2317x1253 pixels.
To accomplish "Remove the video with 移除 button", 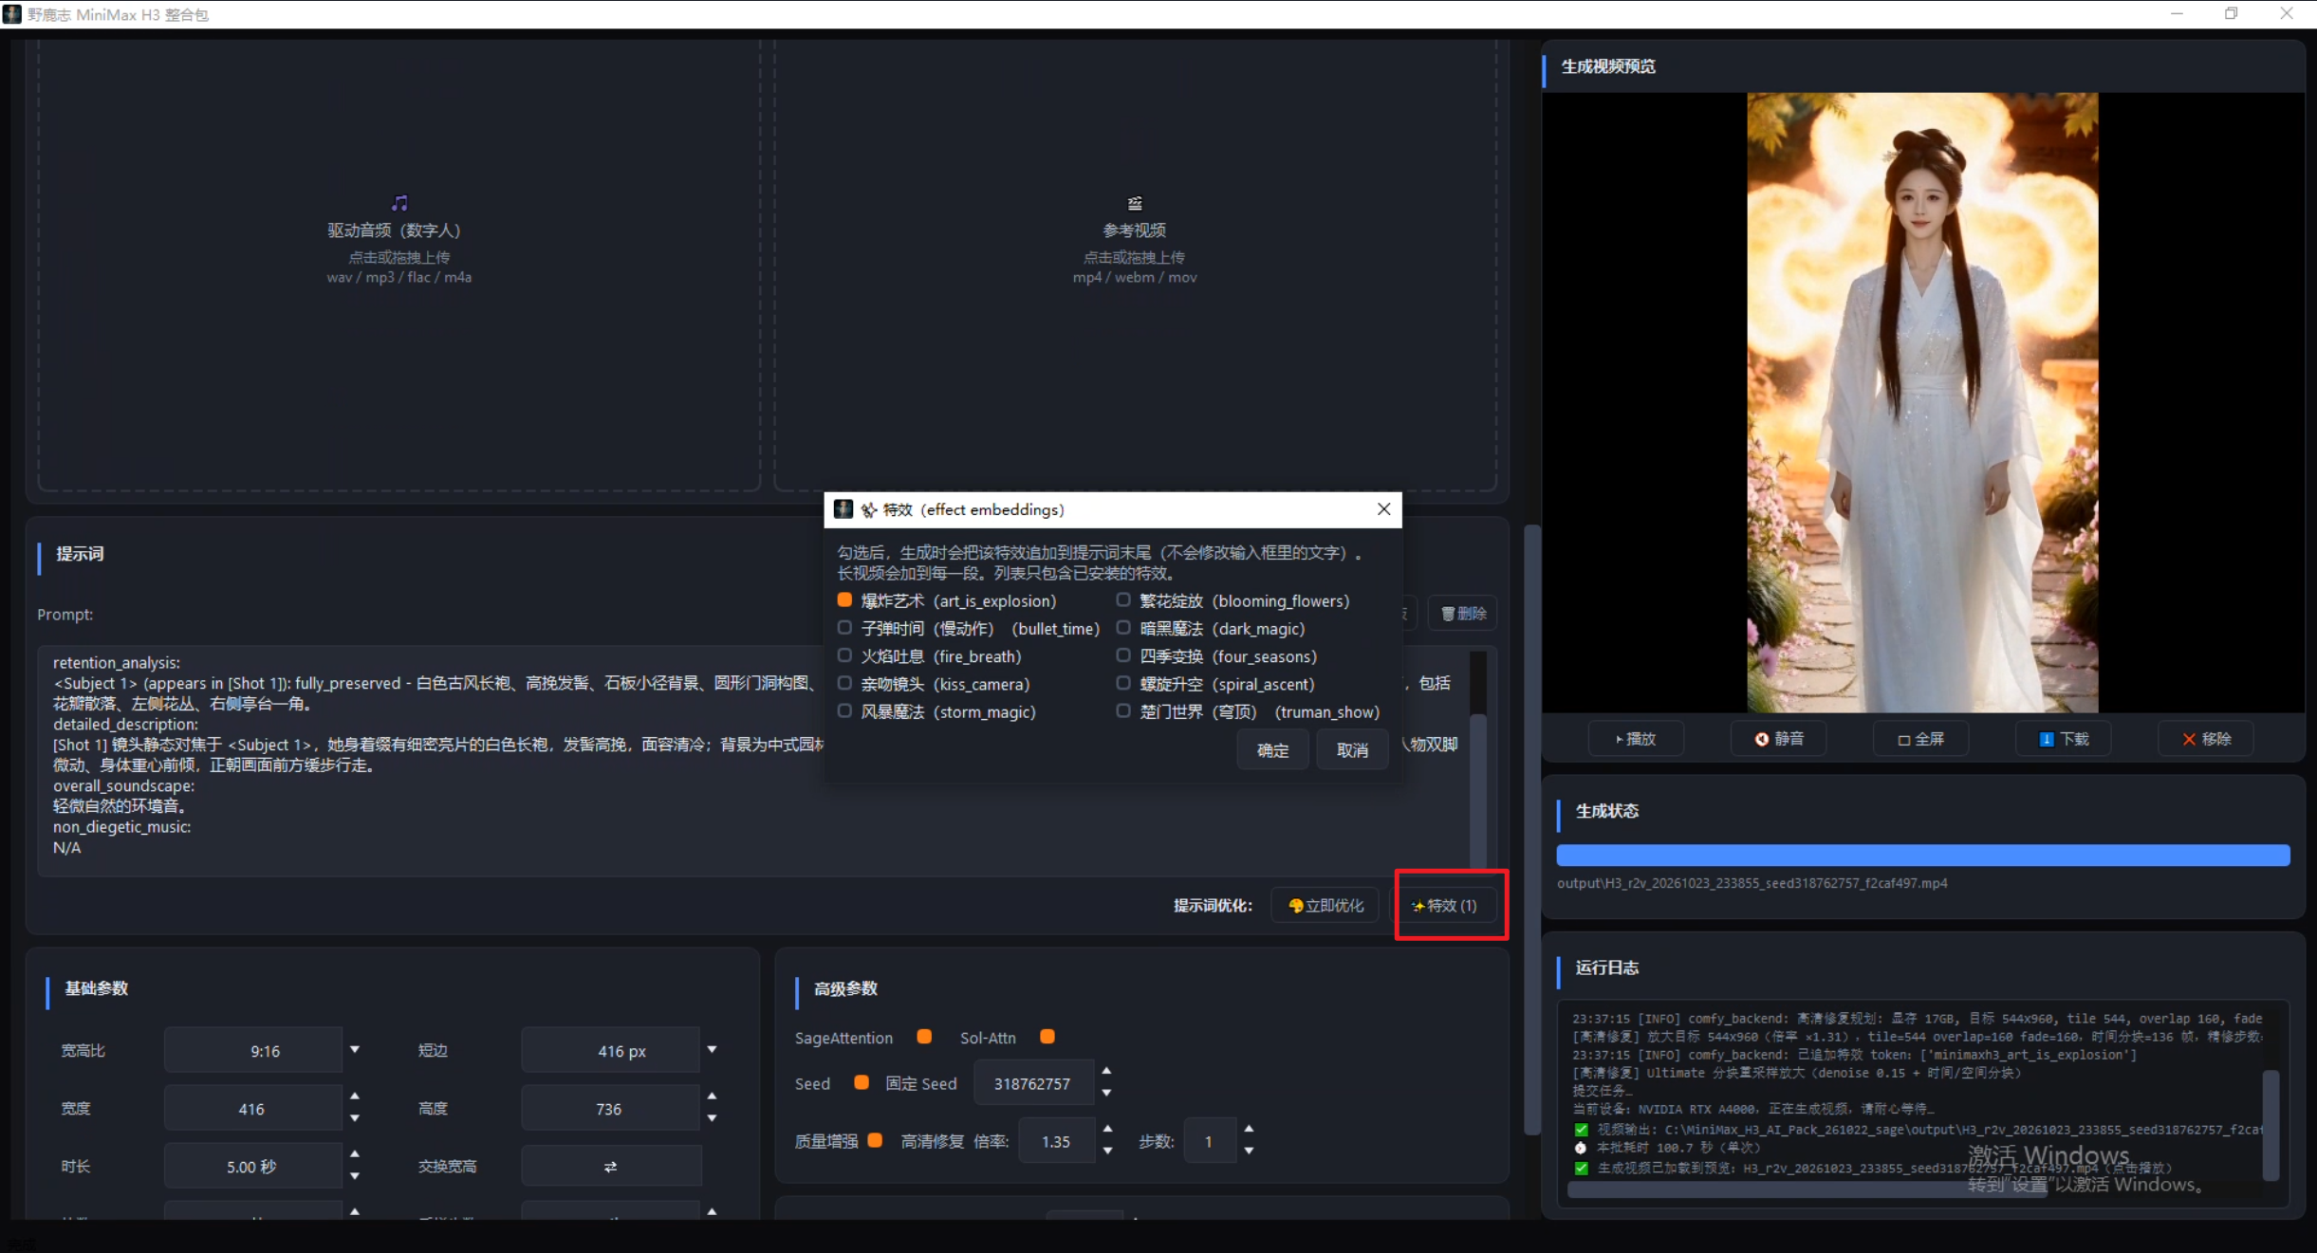I will [2206, 739].
